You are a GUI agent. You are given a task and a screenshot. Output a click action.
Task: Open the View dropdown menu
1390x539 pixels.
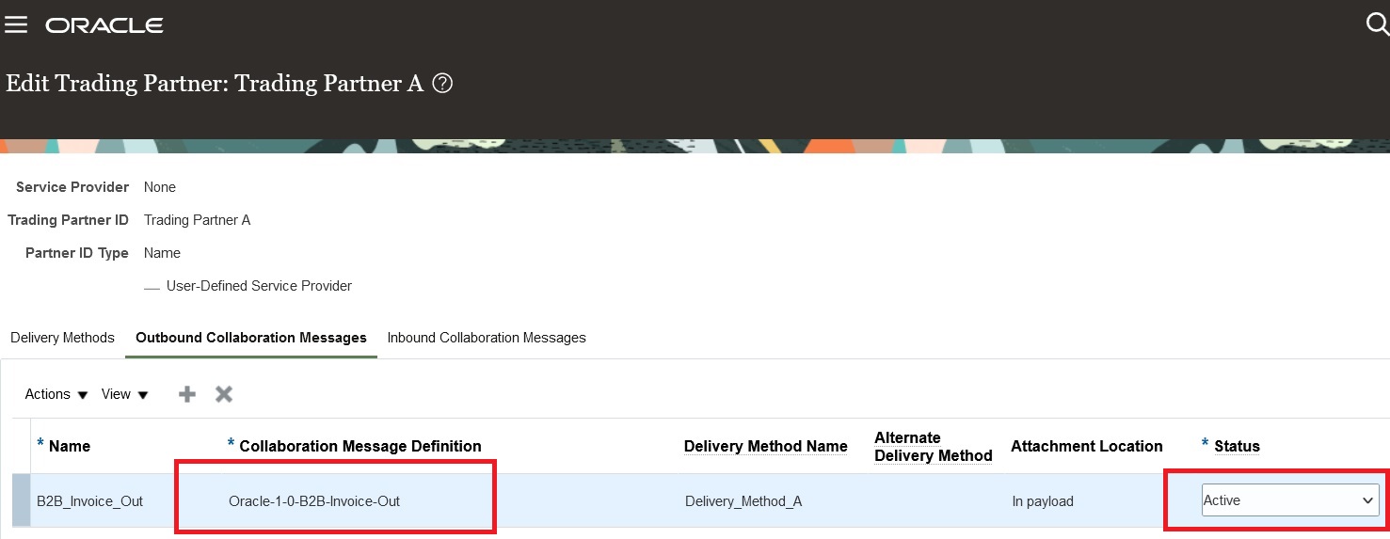tap(125, 394)
